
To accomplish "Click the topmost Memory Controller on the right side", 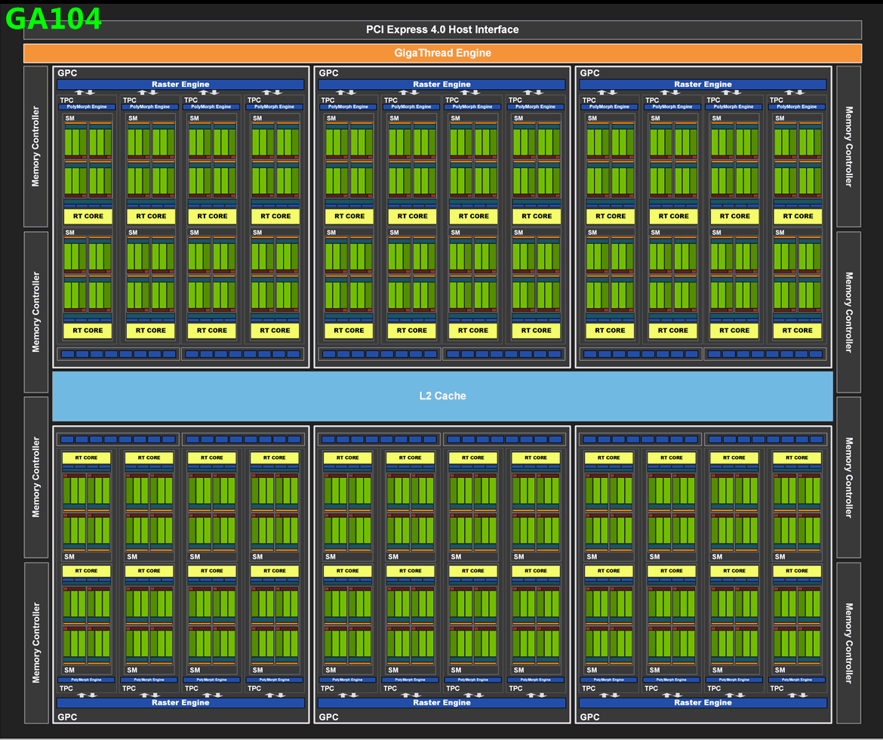I will [848, 146].
